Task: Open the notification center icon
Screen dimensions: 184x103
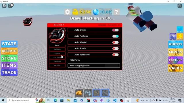Action: (x=180, y=100)
